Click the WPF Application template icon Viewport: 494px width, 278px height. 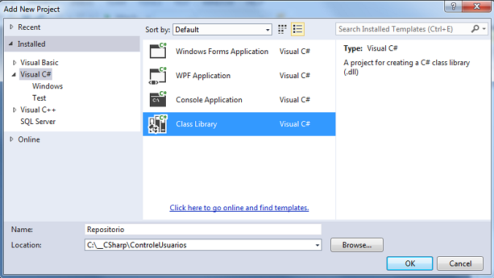coord(158,75)
